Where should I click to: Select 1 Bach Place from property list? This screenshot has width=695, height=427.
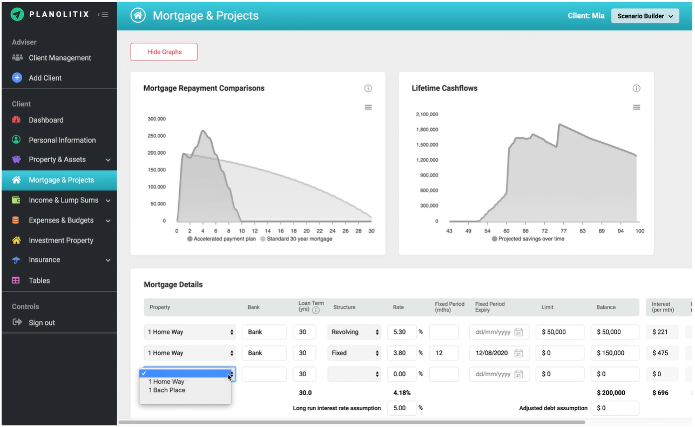click(167, 390)
